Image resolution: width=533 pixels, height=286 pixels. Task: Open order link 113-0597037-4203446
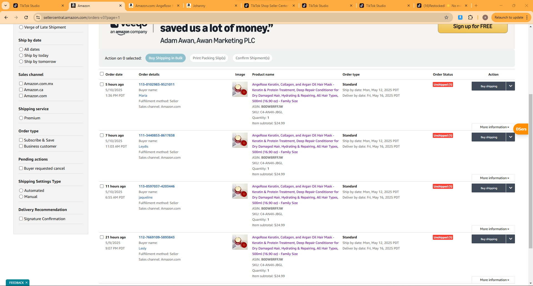(x=157, y=186)
